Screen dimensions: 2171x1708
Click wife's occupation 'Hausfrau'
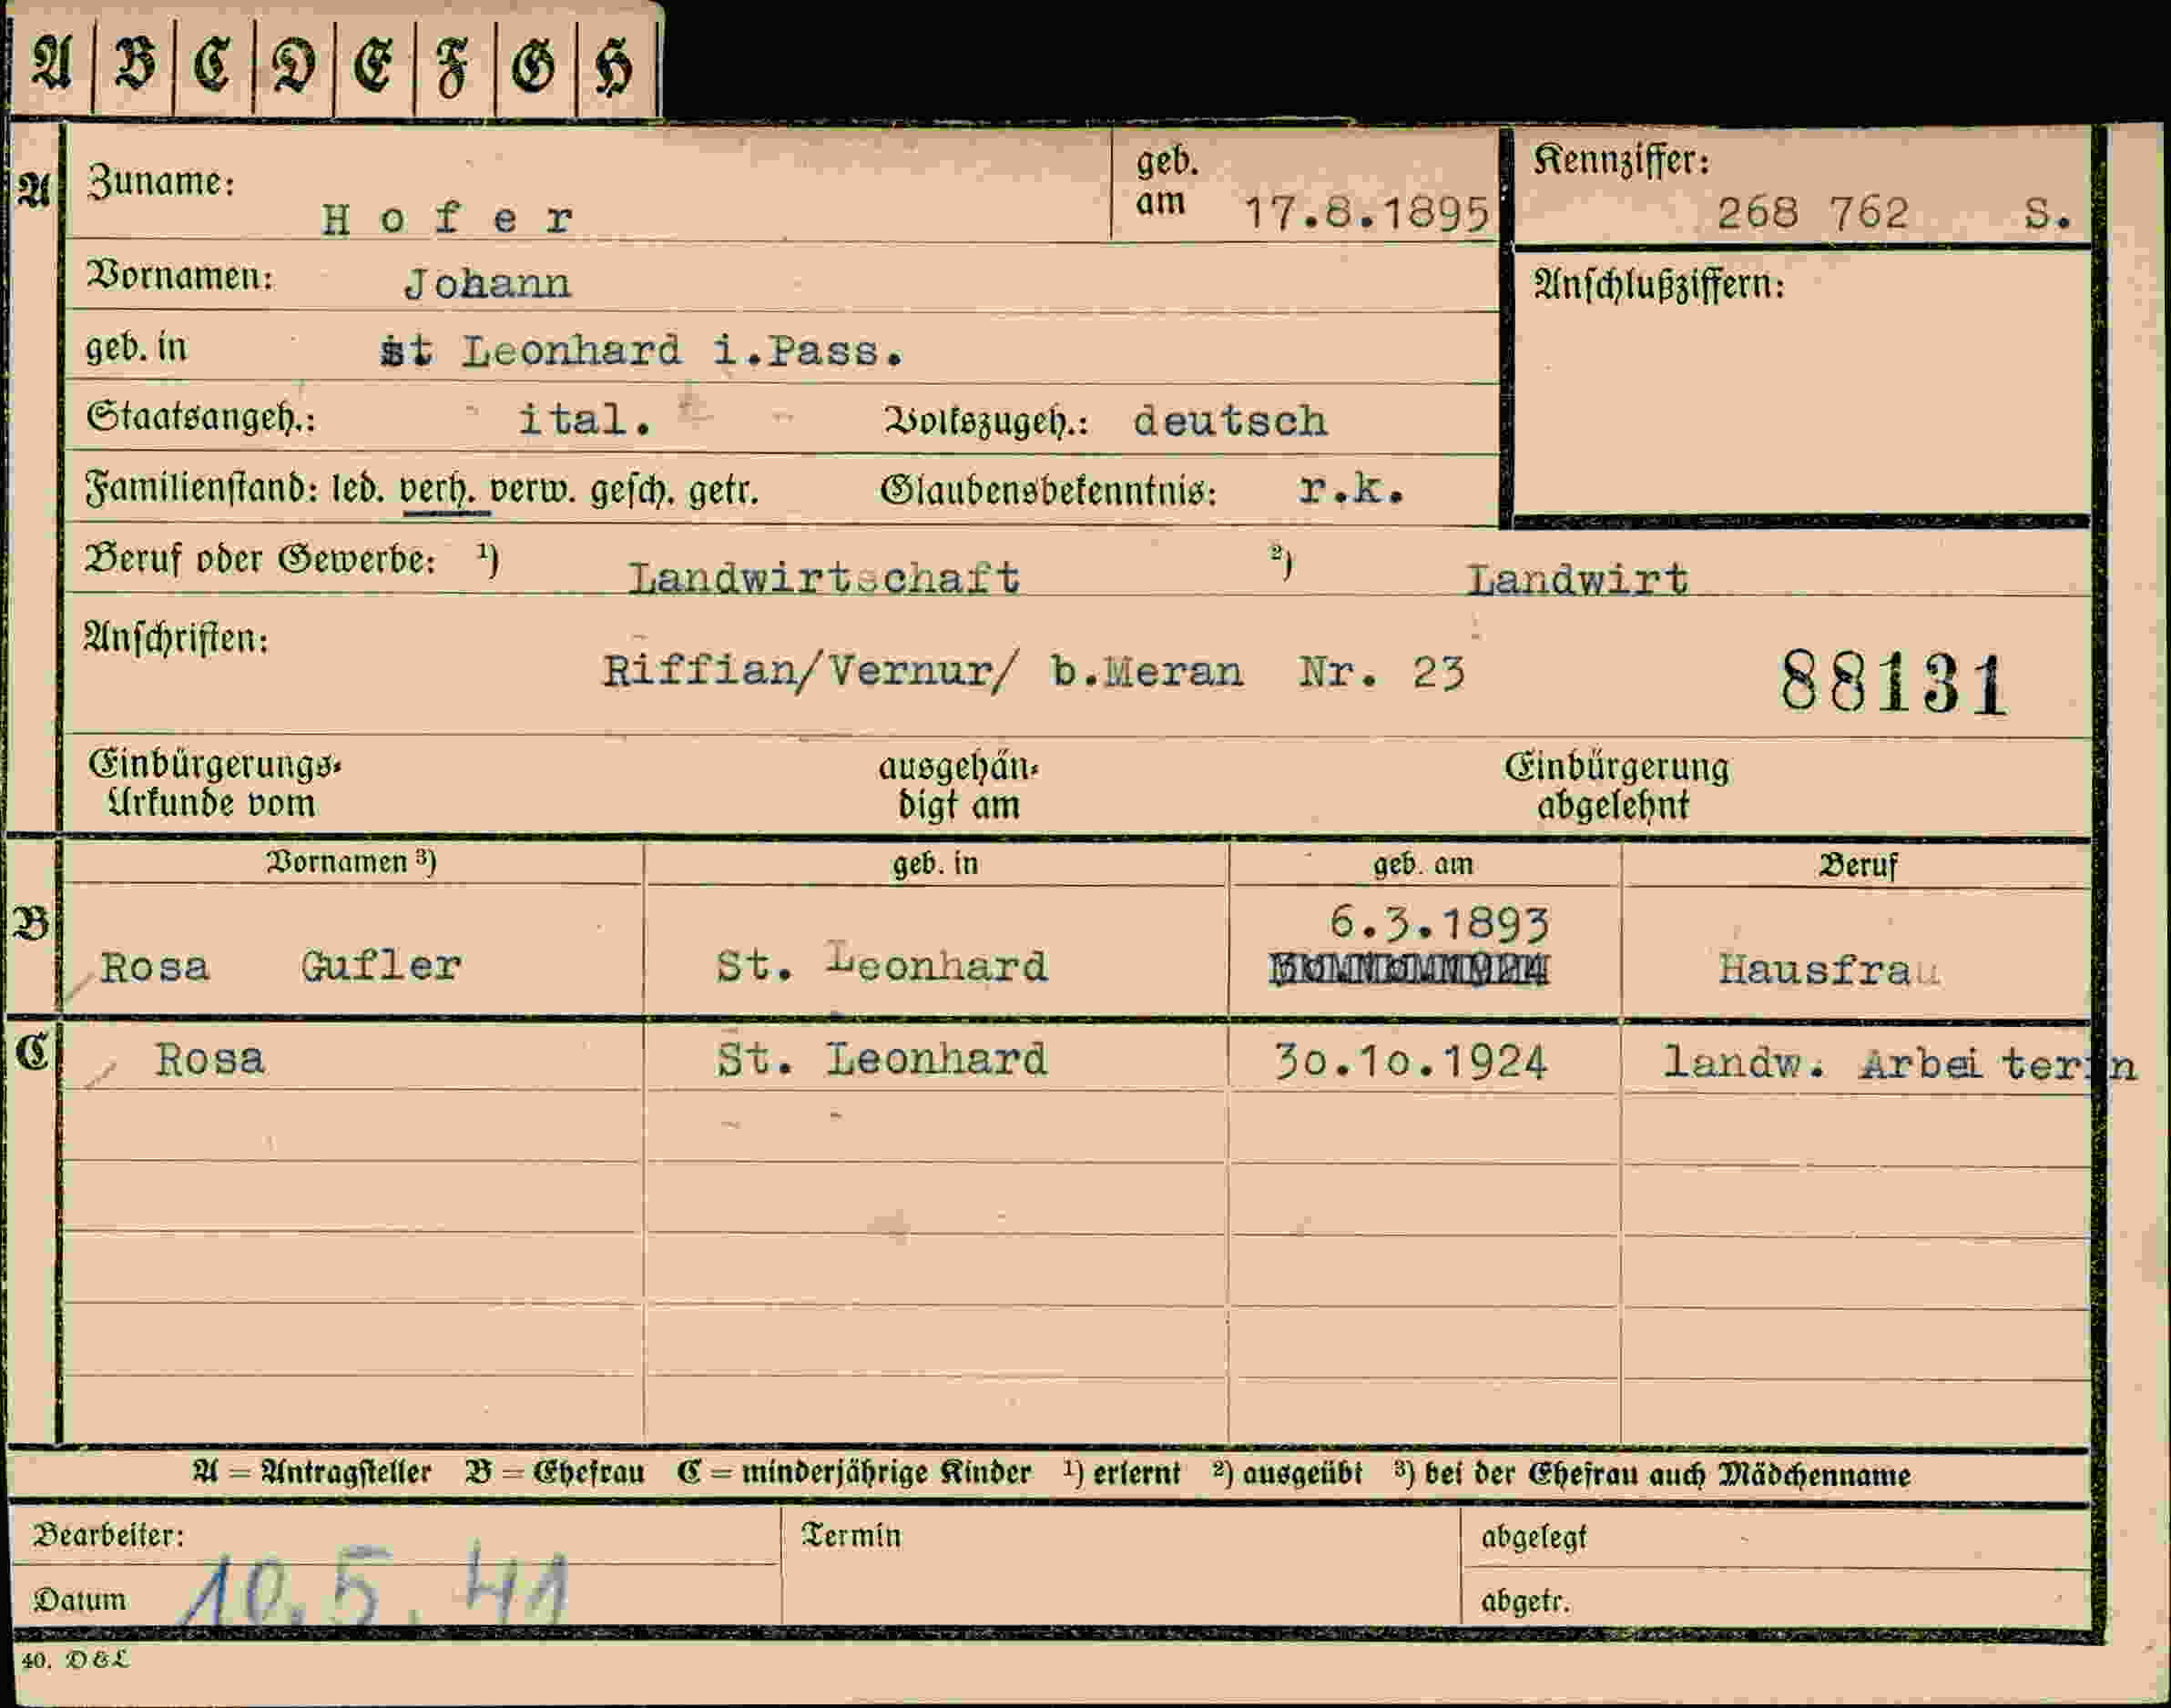pos(1829,969)
